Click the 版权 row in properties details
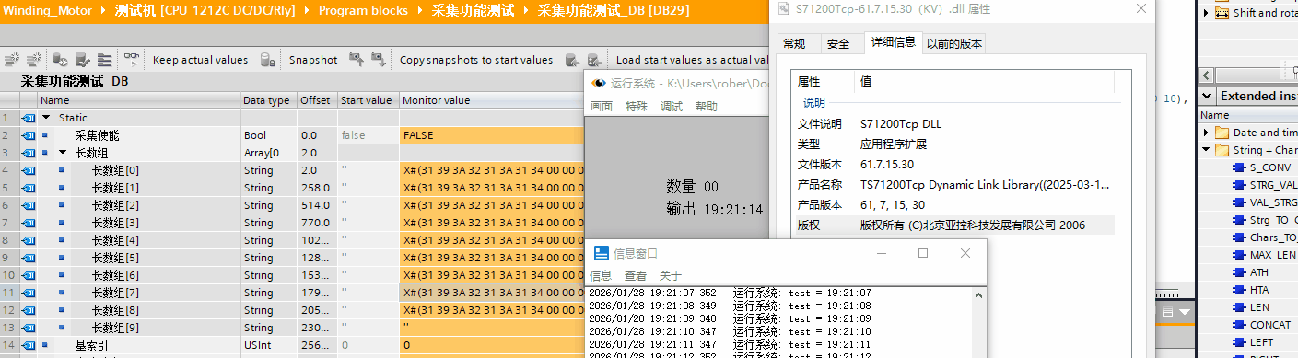Screen dimensions: 1298x358 [x=953, y=225]
